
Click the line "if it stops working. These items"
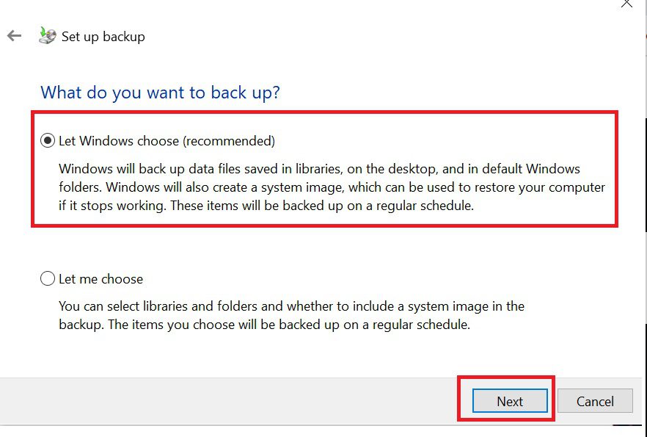coord(266,206)
